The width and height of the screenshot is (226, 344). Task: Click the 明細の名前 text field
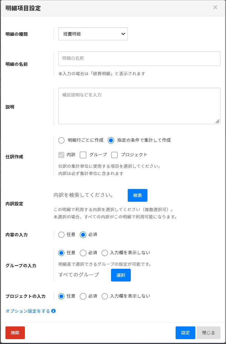click(139, 59)
